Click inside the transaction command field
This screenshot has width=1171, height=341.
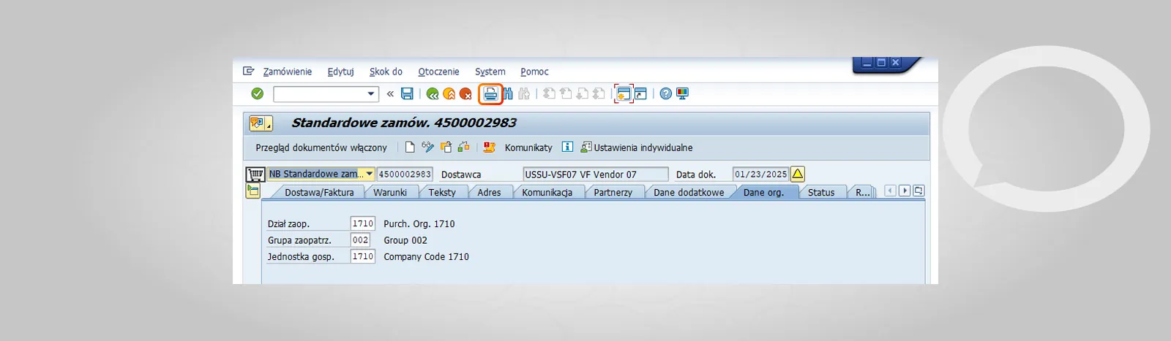click(320, 93)
